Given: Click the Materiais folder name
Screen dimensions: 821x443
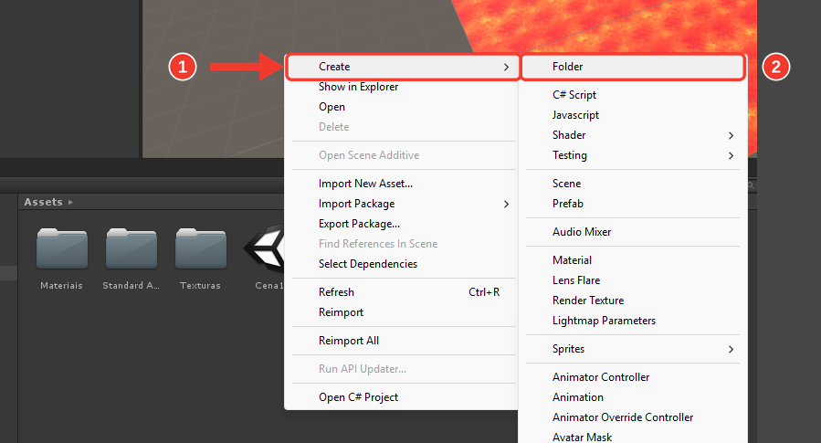Looking at the screenshot, I should tap(62, 285).
